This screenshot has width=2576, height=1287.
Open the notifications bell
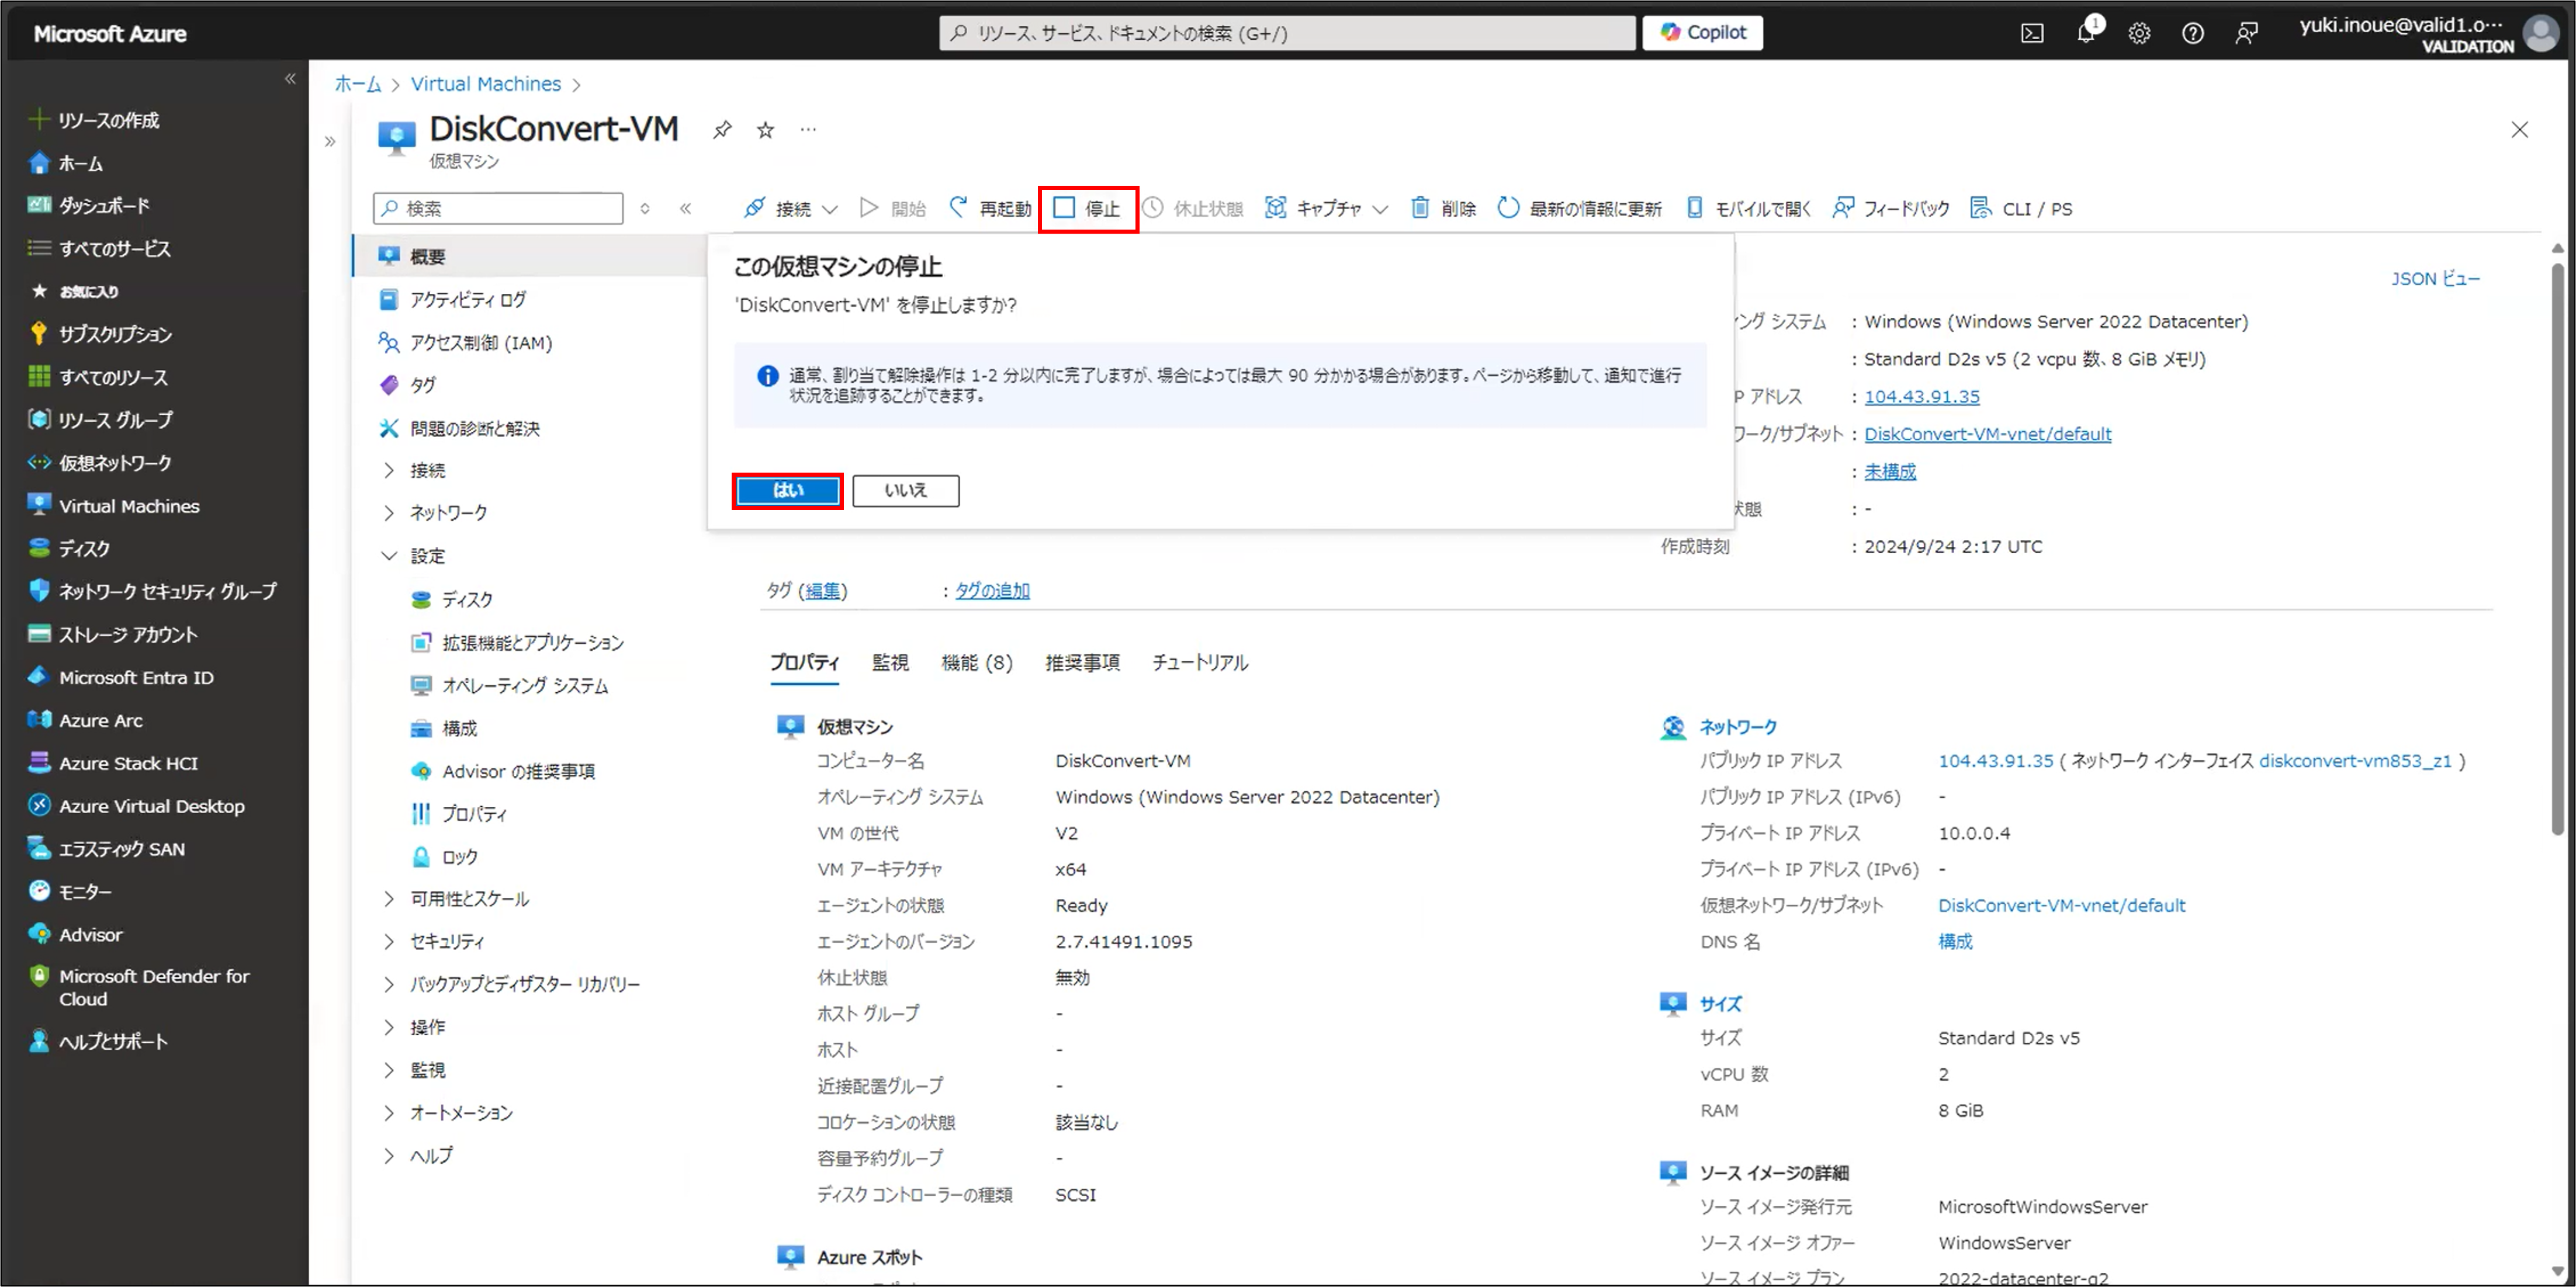tap(2087, 32)
